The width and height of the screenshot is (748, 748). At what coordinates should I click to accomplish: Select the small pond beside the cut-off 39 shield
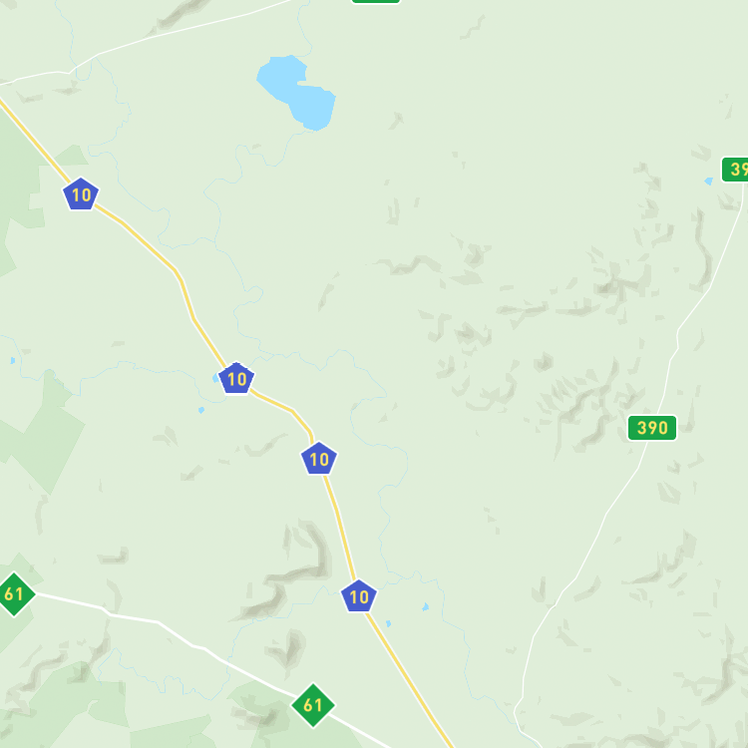pyautogui.click(x=708, y=182)
